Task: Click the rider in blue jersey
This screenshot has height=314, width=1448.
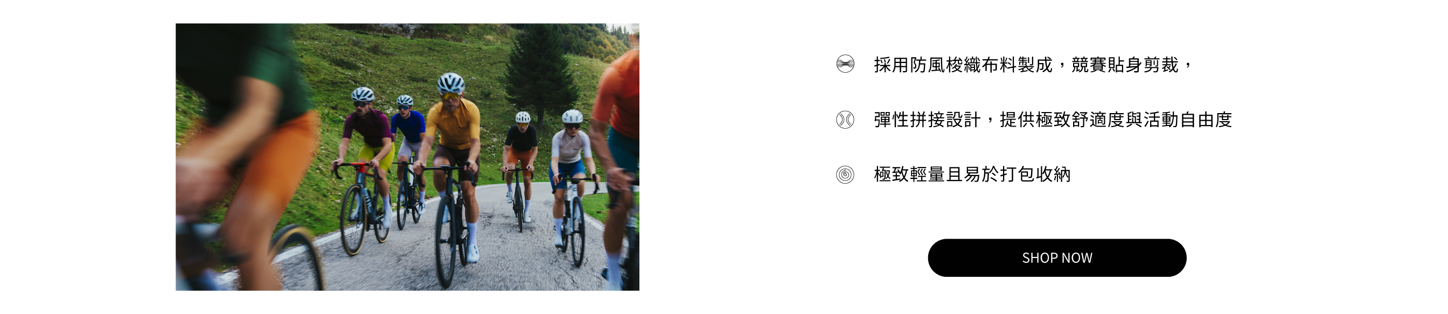Action: click(x=409, y=143)
